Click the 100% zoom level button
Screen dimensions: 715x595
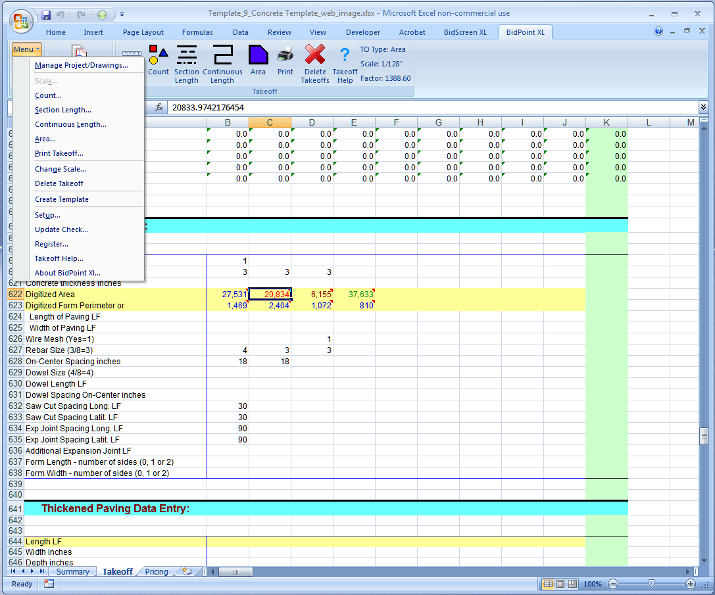[x=593, y=584]
